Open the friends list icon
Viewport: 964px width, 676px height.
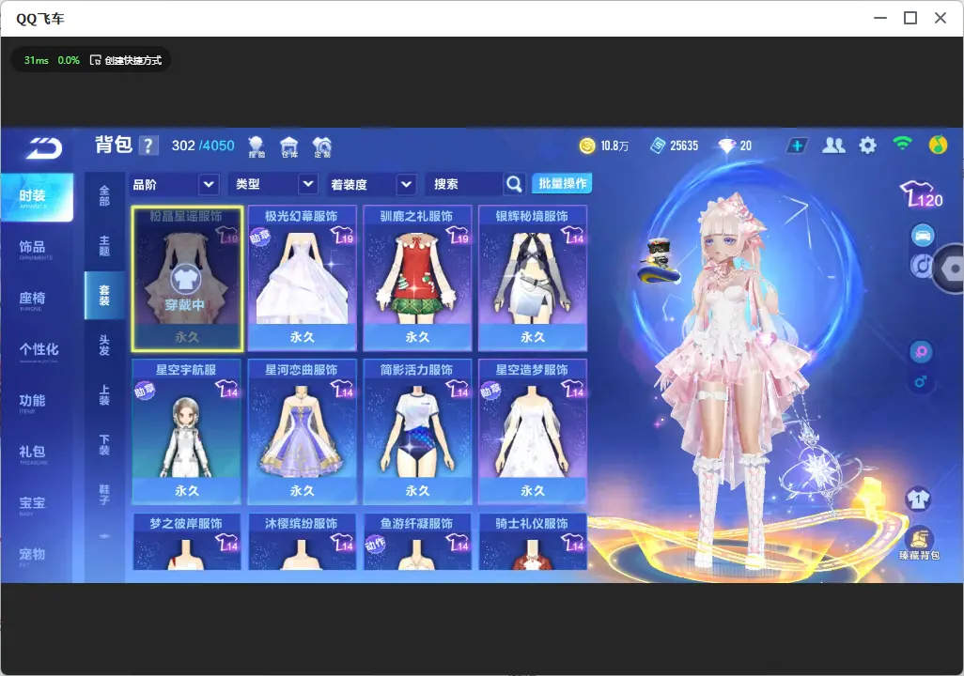pos(833,146)
